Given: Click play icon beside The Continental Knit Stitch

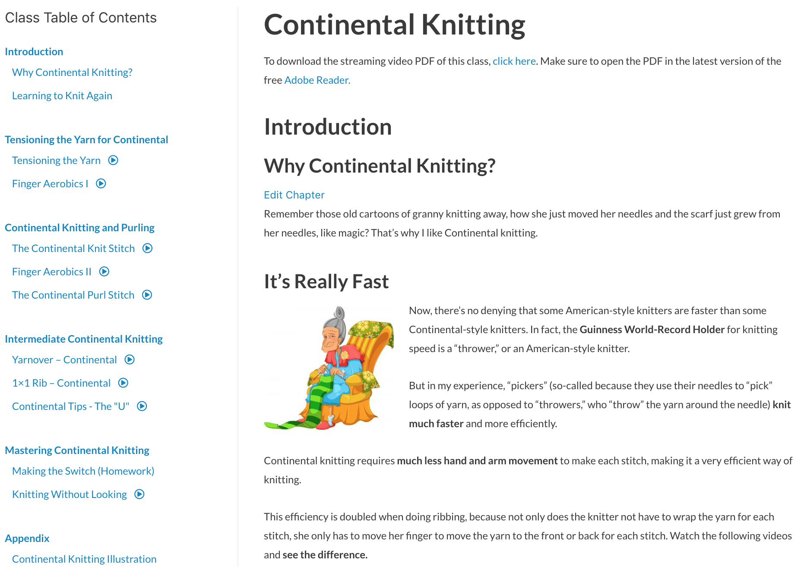Looking at the screenshot, I should [x=148, y=249].
